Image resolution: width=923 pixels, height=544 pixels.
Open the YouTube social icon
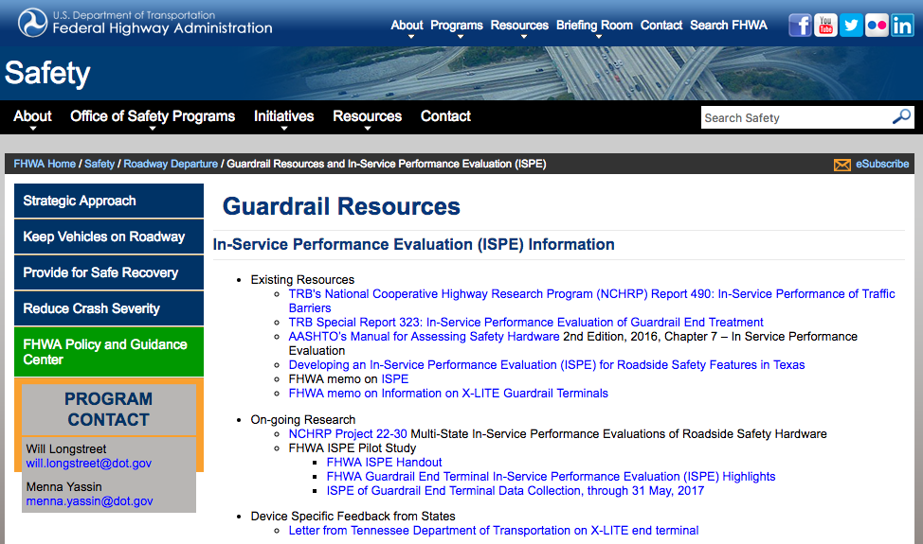(x=825, y=26)
